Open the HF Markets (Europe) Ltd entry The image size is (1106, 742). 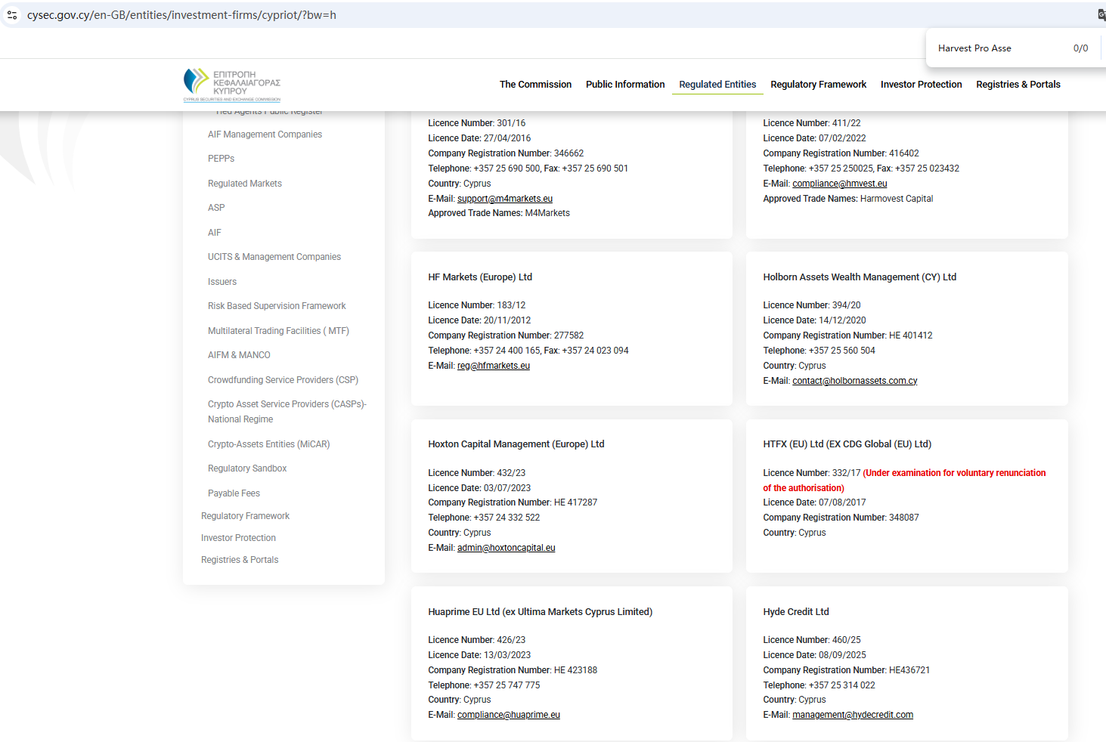480,277
